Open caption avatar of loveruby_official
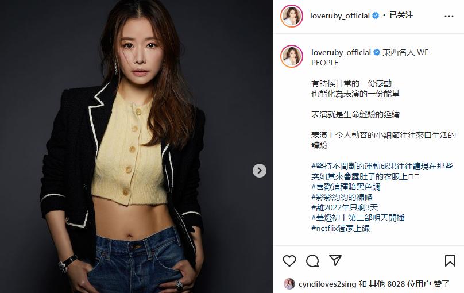 [x=292, y=56]
